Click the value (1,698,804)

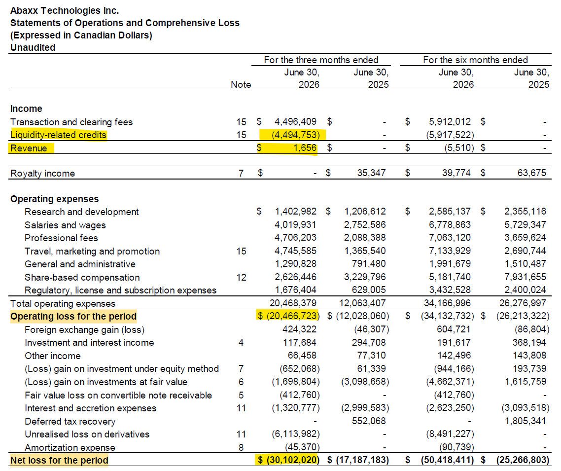coord(295,382)
